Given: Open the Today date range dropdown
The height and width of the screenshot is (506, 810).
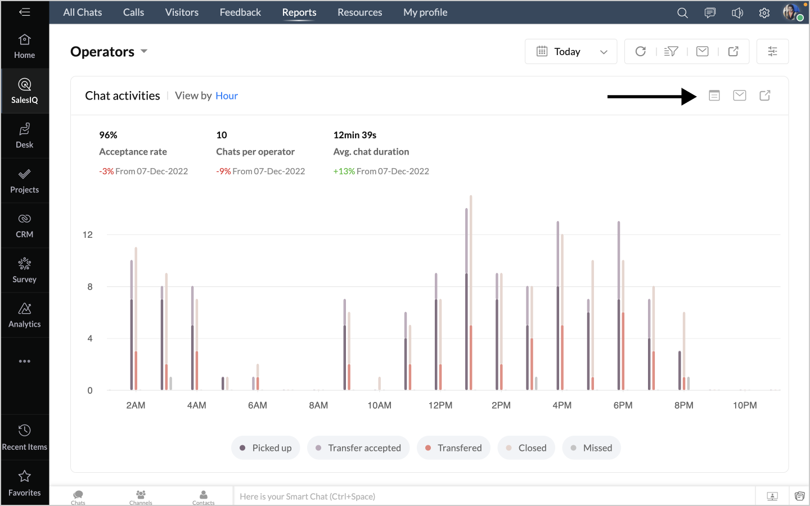Looking at the screenshot, I should pos(570,52).
